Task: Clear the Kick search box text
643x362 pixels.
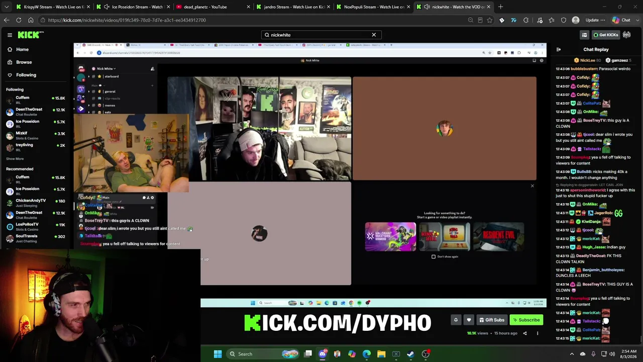Action: click(374, 35)
